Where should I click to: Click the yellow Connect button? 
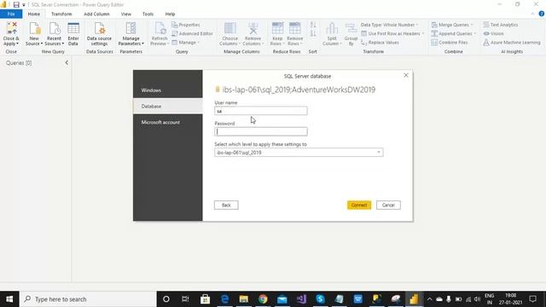(359, 205)
